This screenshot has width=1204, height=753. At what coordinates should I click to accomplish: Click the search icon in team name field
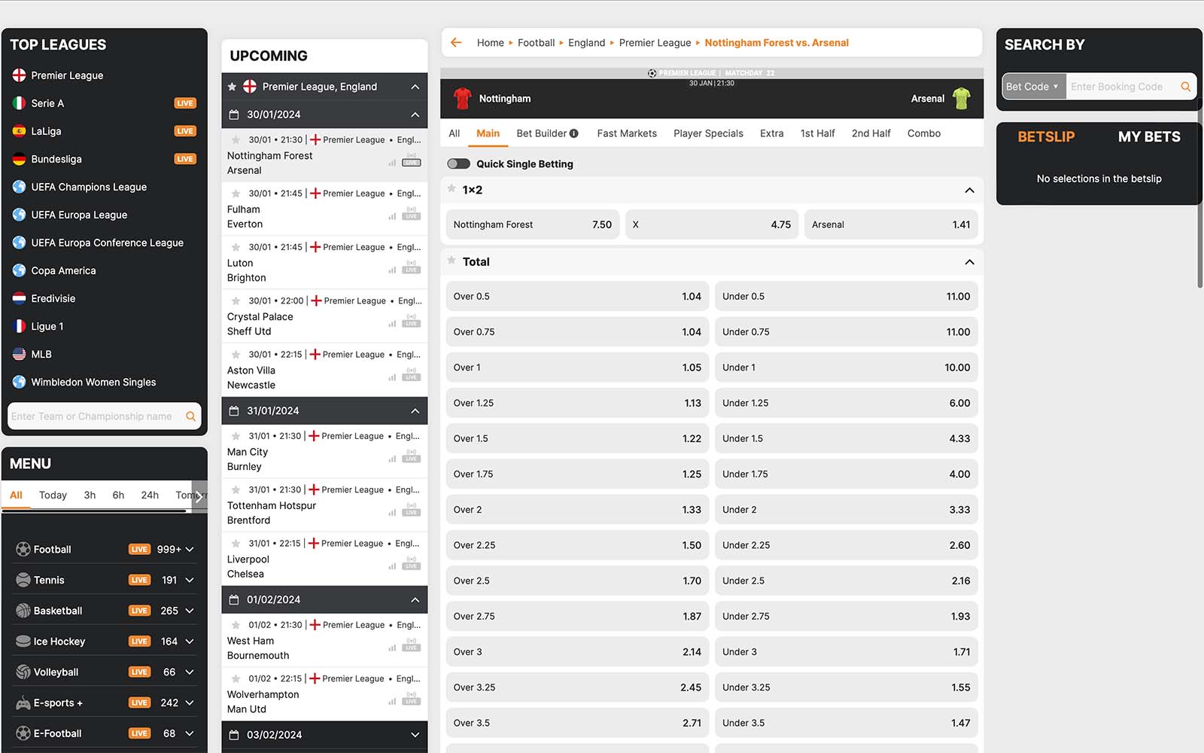190,416
